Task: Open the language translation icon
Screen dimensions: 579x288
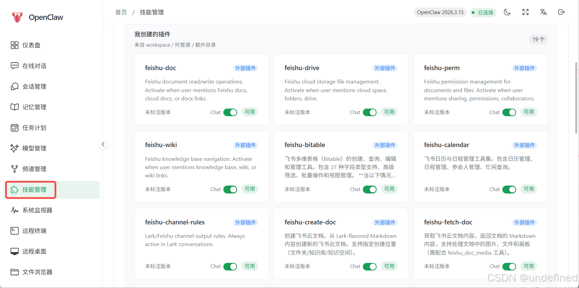Action: click(x=543, y=12)
